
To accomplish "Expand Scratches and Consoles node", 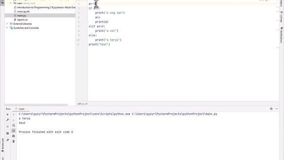I will pos(7,28).
